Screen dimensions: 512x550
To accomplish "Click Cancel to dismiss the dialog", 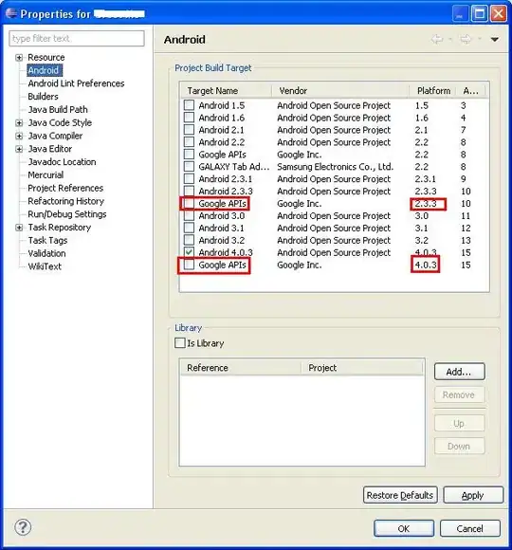I will tap(470, 528).
